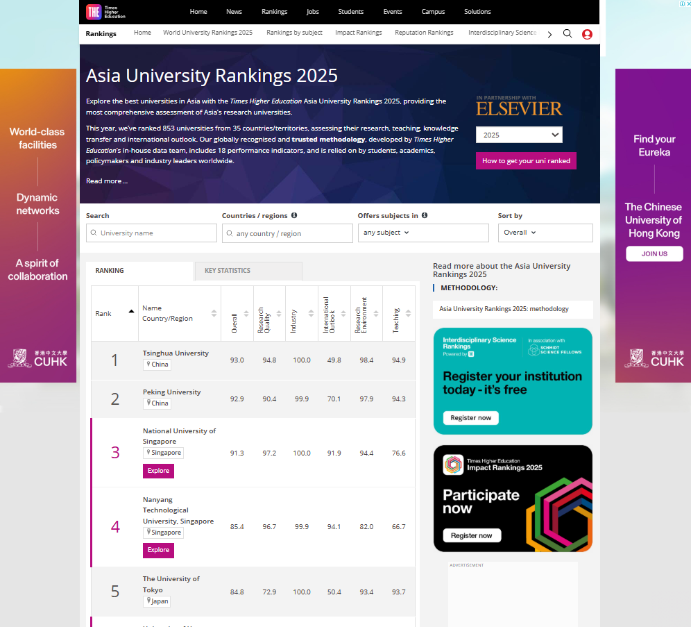Open Jobs in the top navigation
The image size is (691, 627).
(x=313, y=12)
